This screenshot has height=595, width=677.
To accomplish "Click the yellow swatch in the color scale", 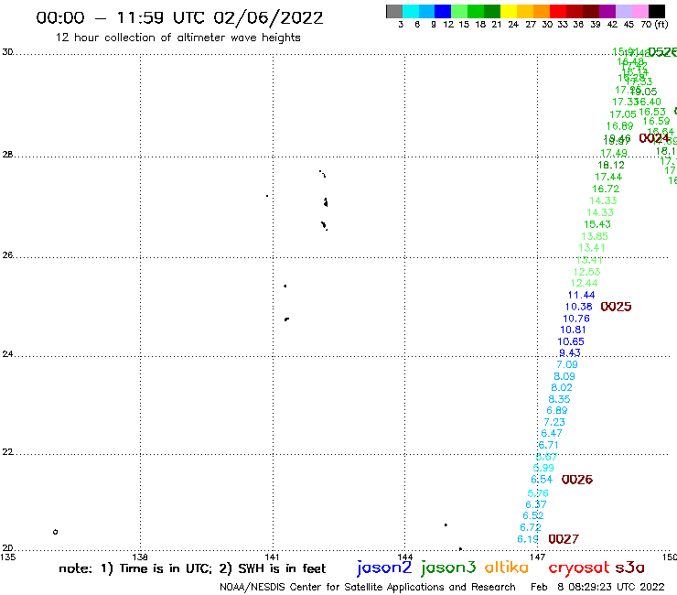I will click(x=509, y=11).
